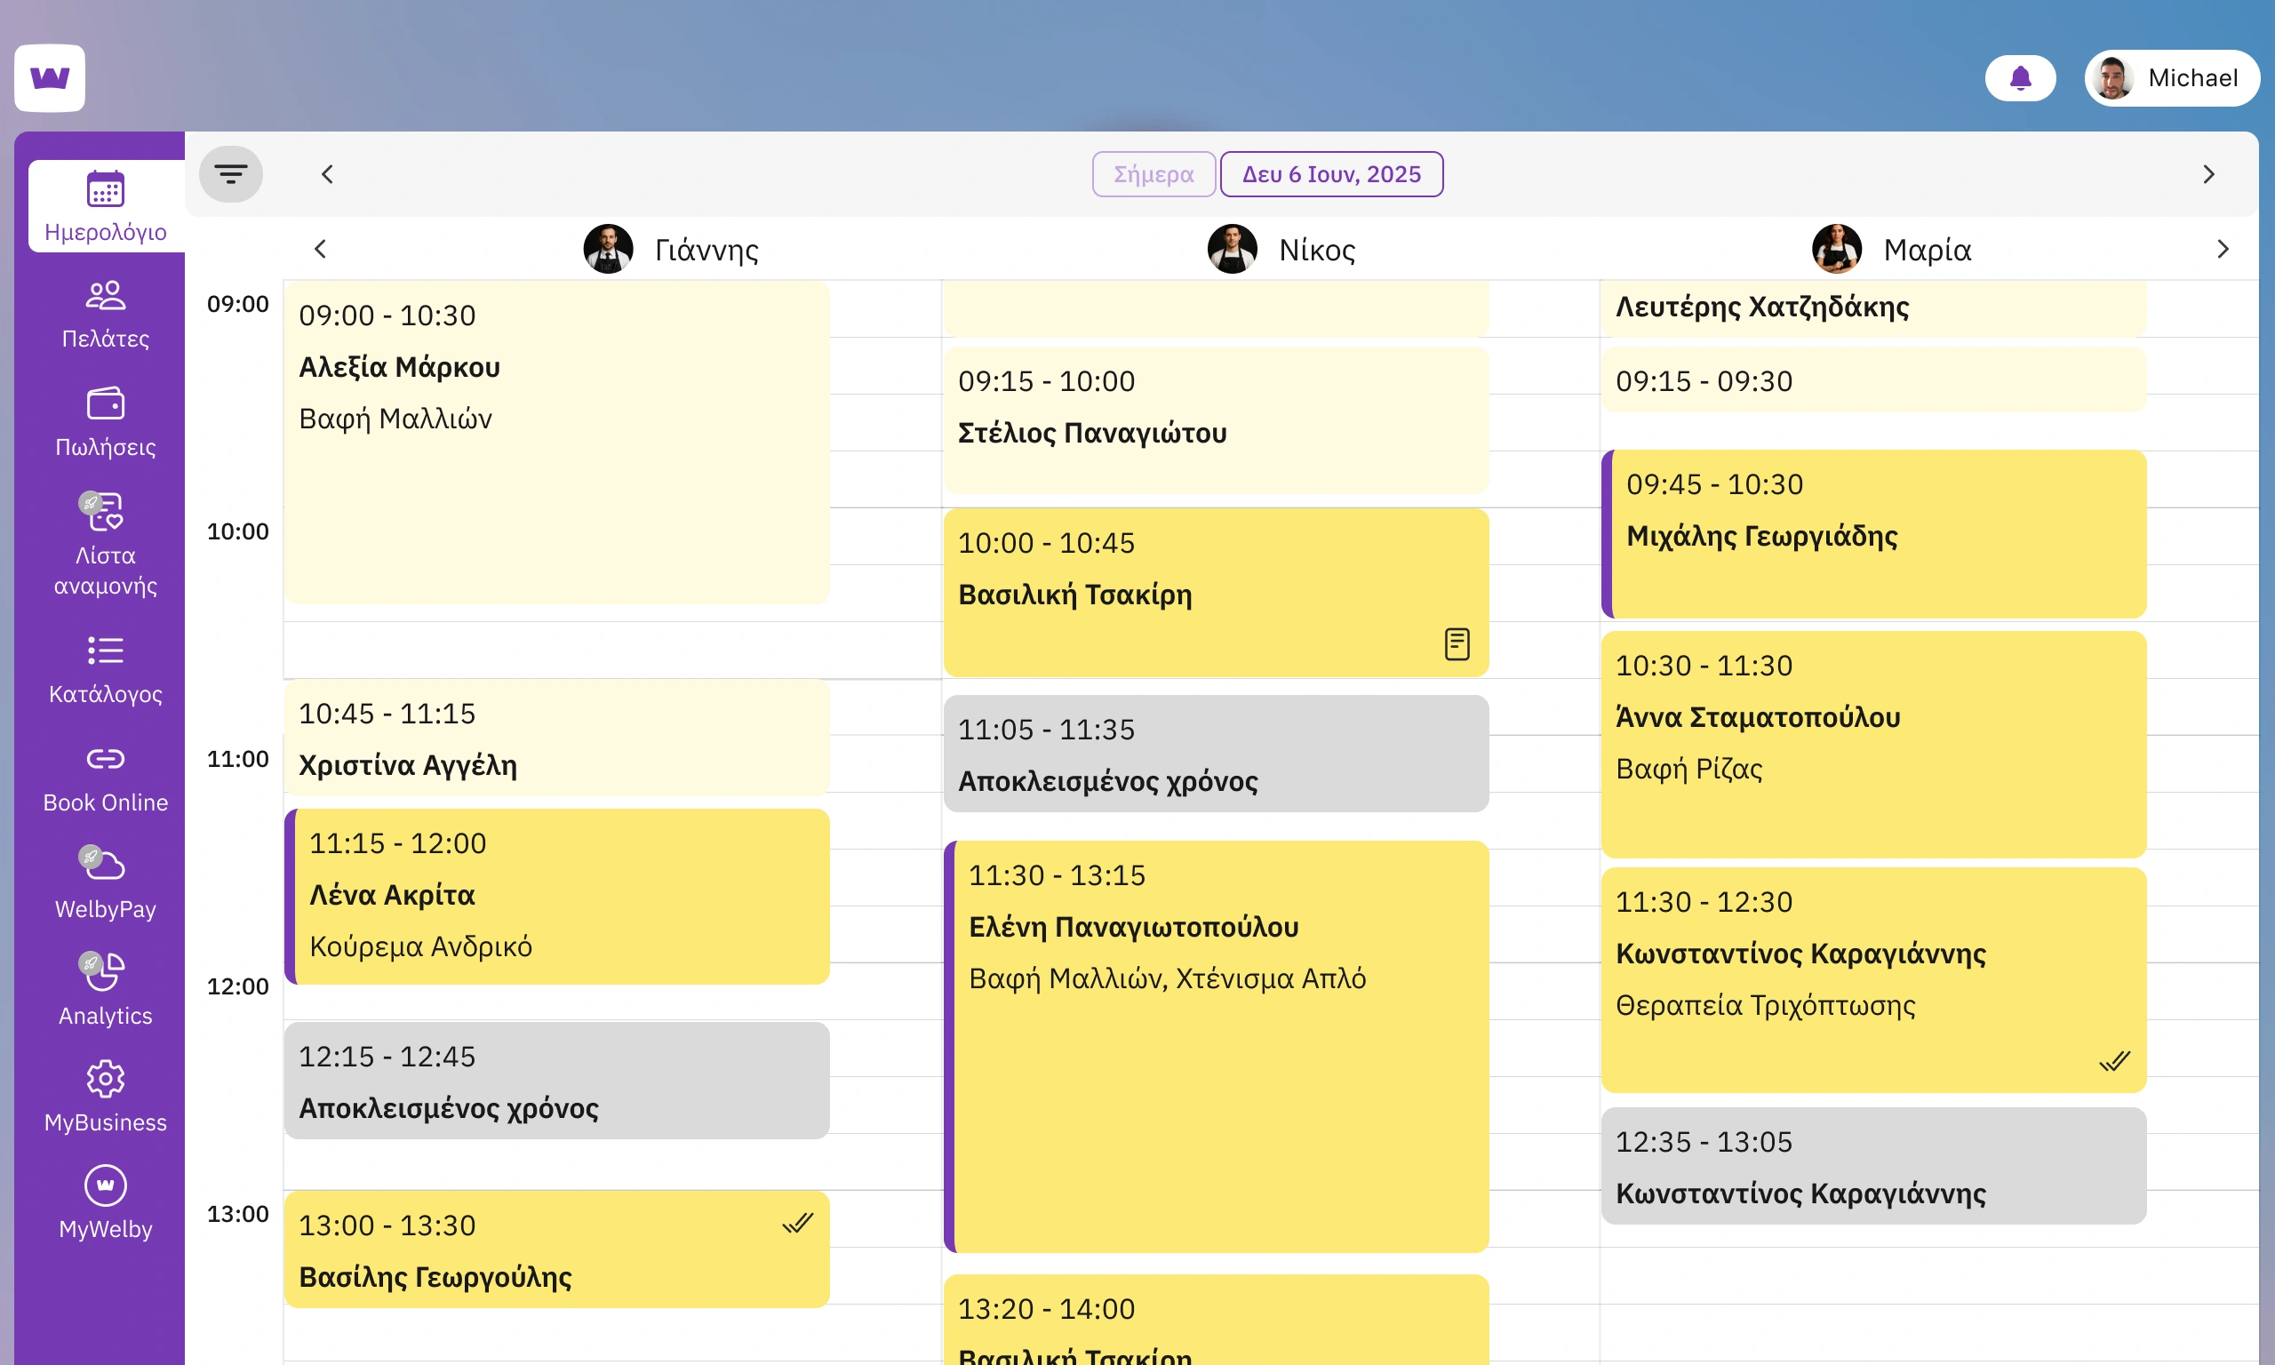Open the date picker Δευ 6 Ιουν, 2025
2275x1365 pixels.
point(1331,174)
